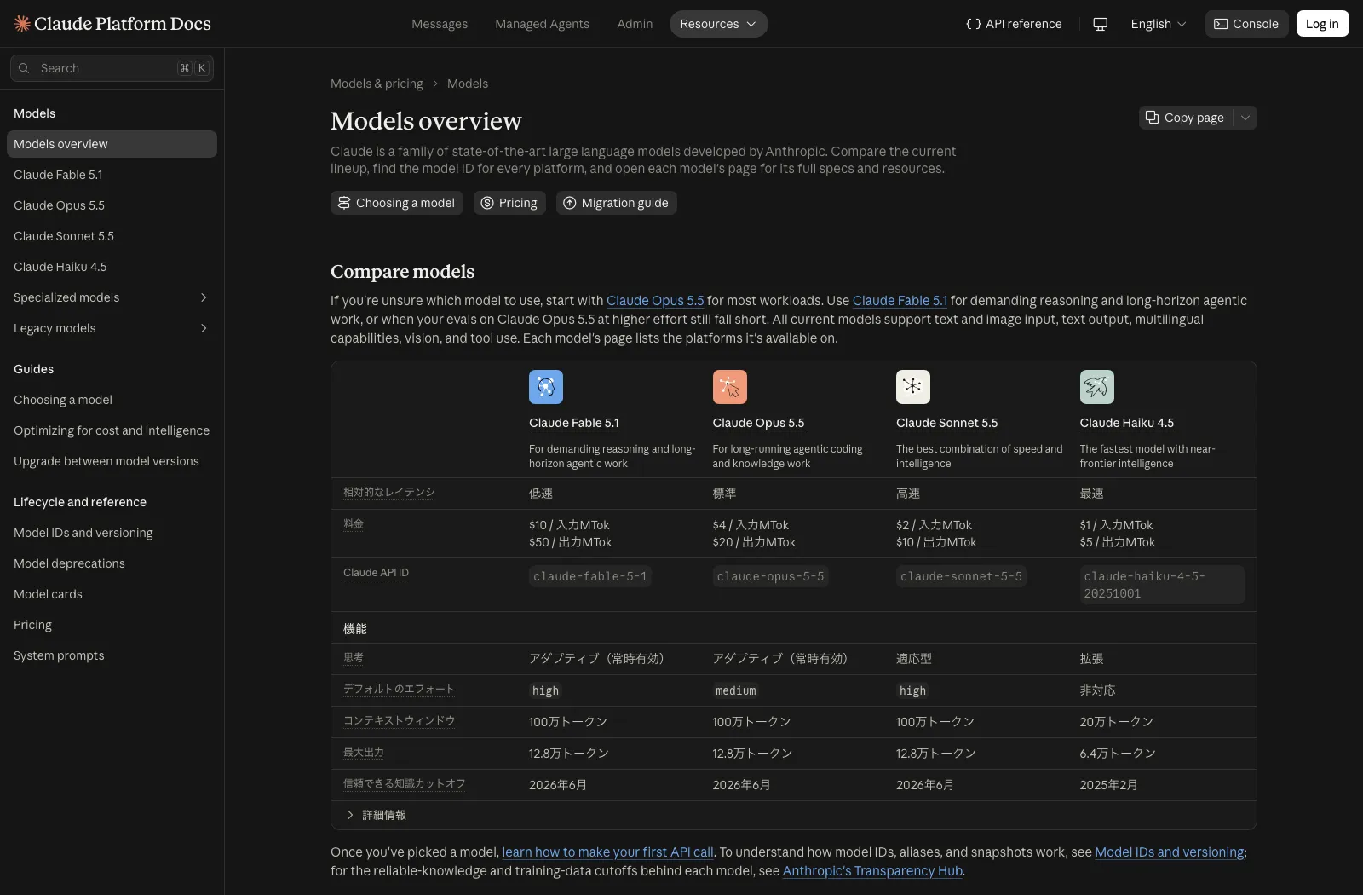Click the Claude starburst logo
The image size is (1363, 895).
click(x=22, y=24)
